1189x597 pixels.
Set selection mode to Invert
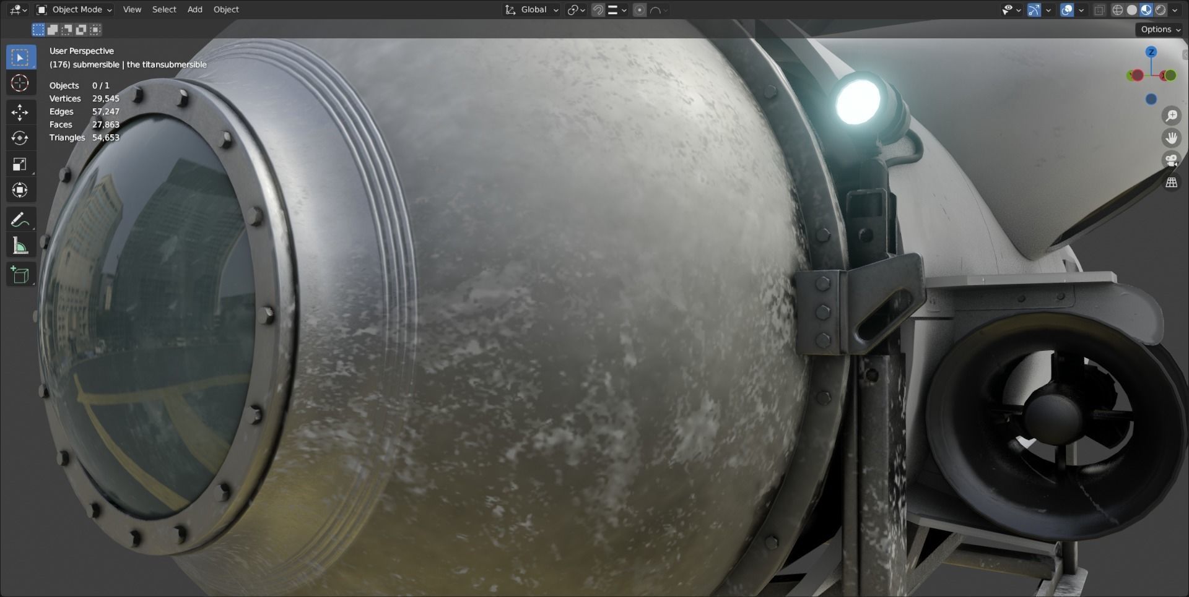pyautogui.click(x=81, y=29)
